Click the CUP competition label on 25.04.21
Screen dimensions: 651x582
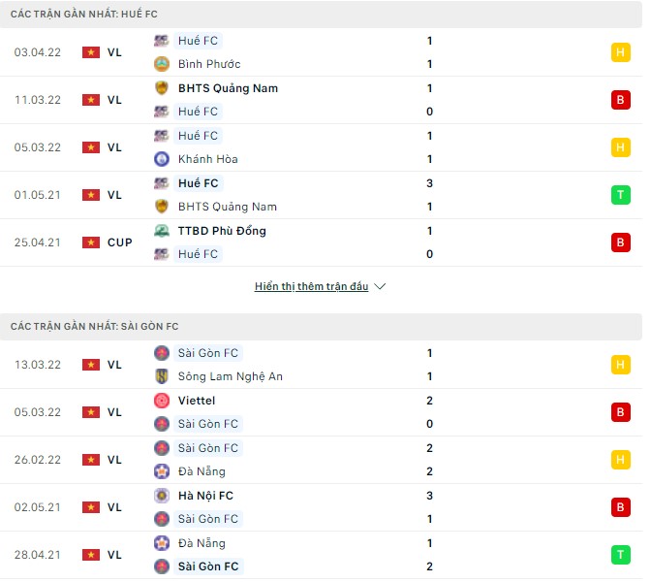pyautogui.click(x=120, y=242)
